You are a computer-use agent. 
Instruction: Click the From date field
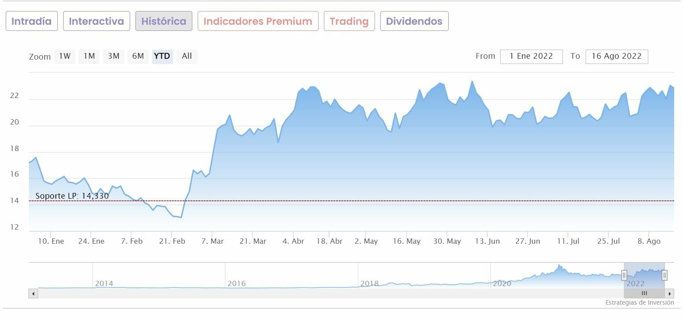531,57
